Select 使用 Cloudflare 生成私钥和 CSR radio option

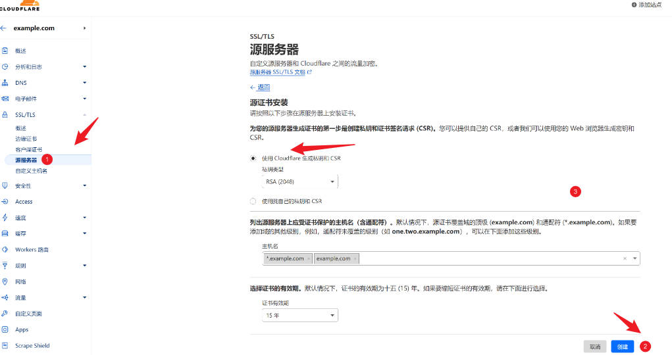pos(253,158)
